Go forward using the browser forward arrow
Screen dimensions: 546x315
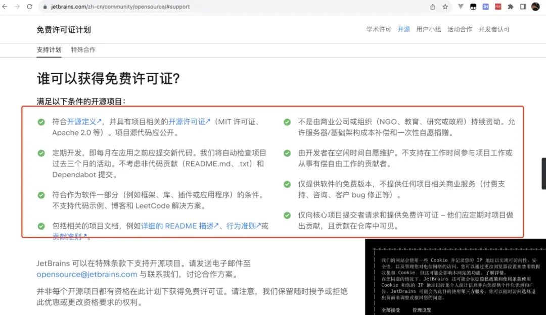(x=17, y=7)
